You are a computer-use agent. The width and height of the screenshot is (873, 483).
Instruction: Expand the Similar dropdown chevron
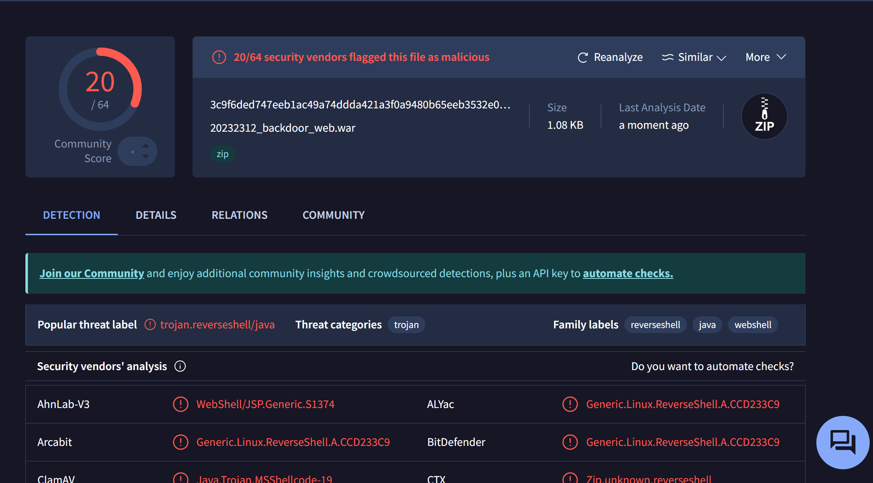click(721, 58)
